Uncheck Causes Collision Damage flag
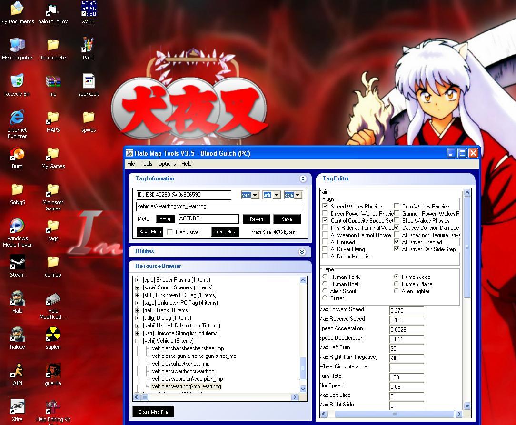This screenshot has height=425, width=516. (397, 227)
